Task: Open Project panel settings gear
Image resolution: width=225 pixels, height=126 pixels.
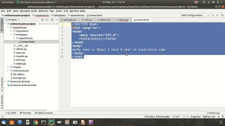Action: (x=52, y=20)
